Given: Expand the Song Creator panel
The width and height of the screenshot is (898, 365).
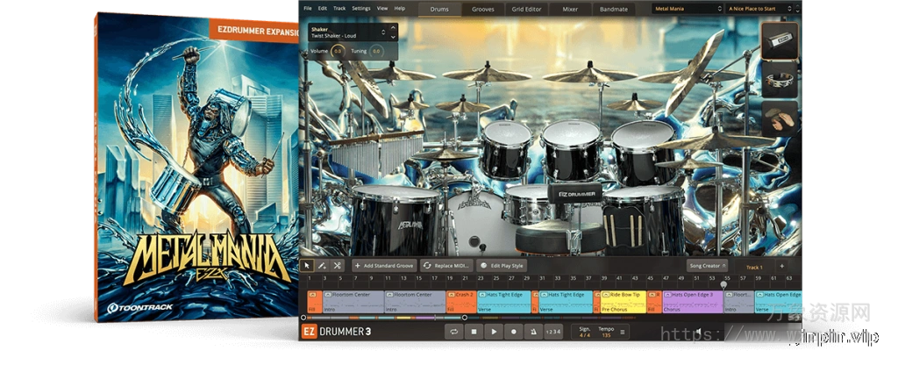Looking at the screenshot, I should [x=708, y=266].
